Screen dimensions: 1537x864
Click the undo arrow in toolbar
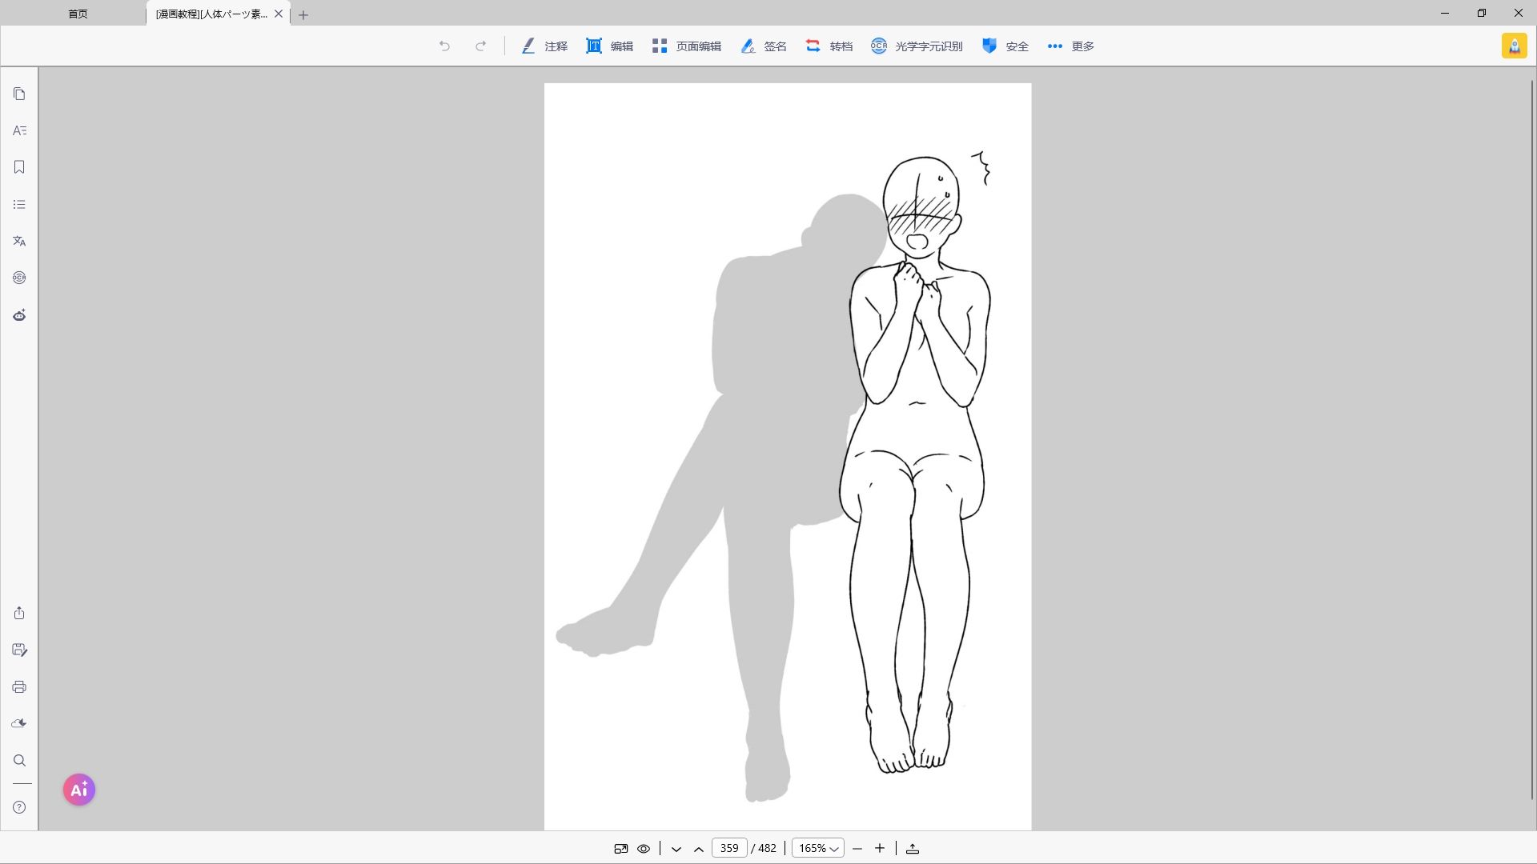click(x=444, y=46)
